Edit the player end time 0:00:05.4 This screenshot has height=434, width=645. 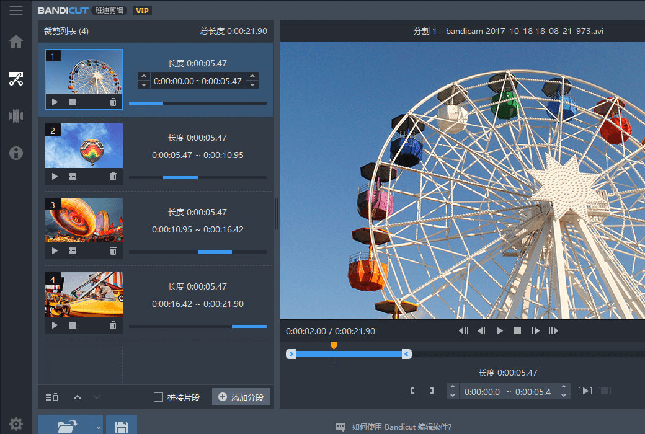[x=533, y=392]
